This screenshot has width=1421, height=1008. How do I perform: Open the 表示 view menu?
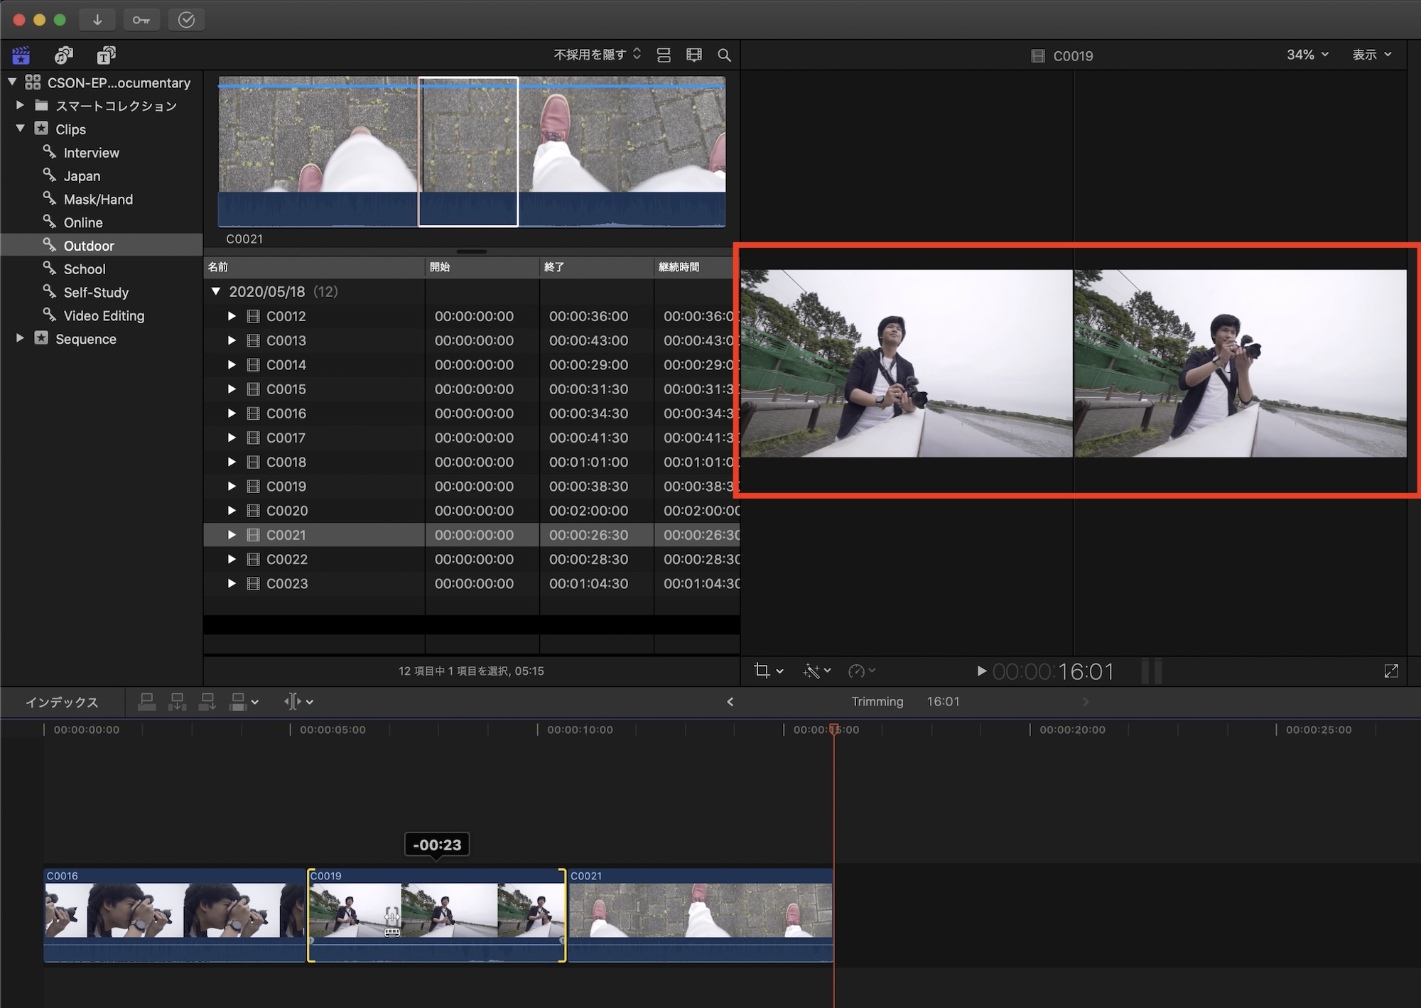click(x=1371, y=55)
